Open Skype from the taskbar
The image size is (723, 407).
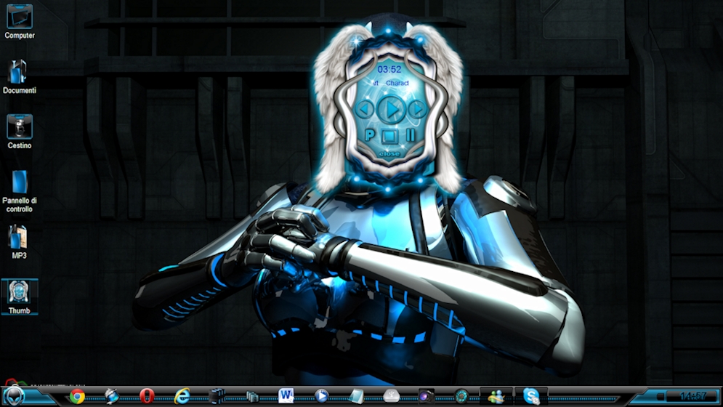531,396
